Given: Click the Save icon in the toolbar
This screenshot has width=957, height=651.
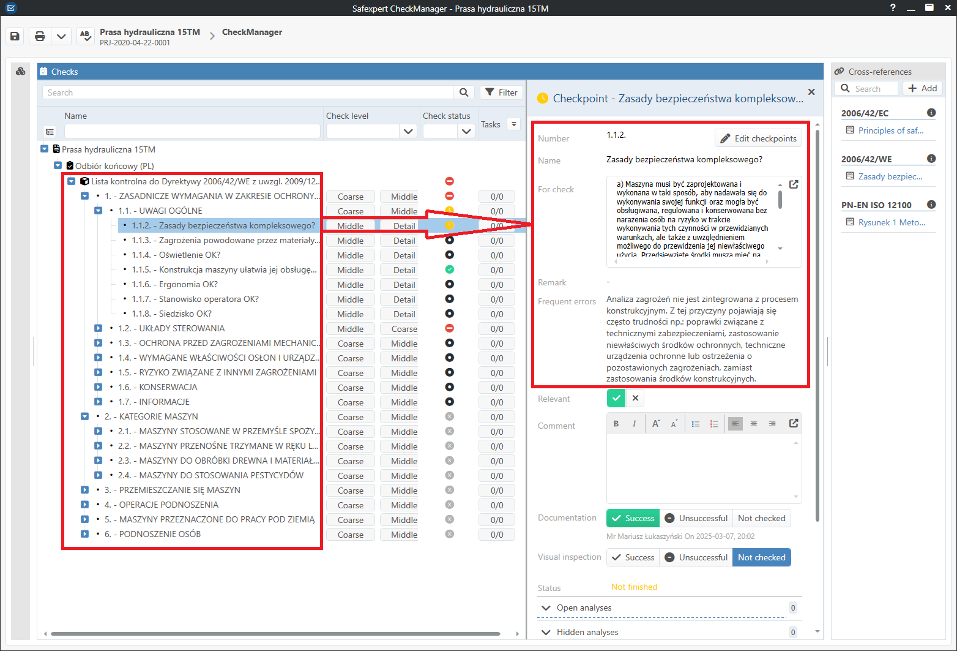Looking at the screenshot, I should tap(15, 36).
